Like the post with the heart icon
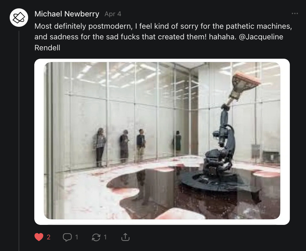The image size is (306, 251). point(39,237)
